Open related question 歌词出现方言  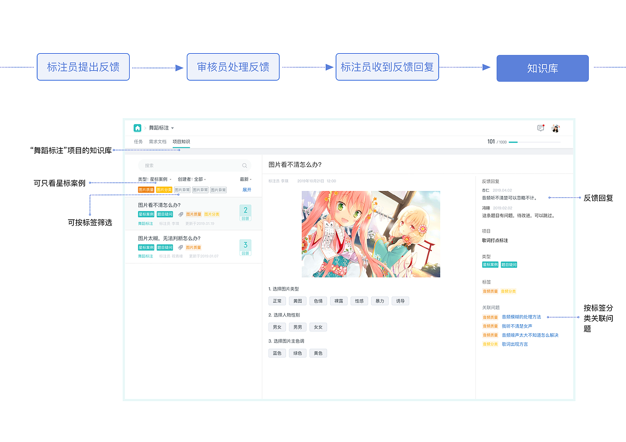click(515, 344)
